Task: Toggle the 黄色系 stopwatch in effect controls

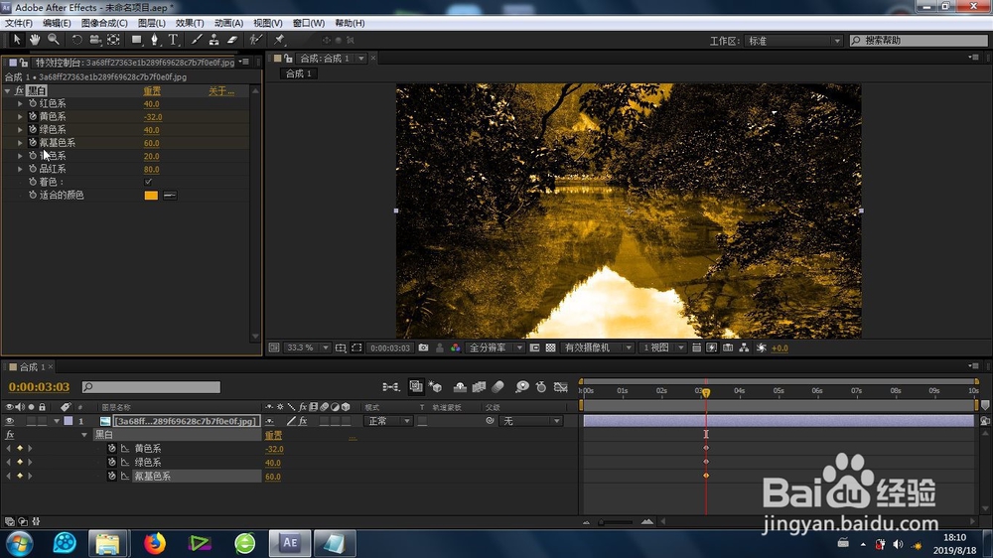Action: (x=33, y=116)
